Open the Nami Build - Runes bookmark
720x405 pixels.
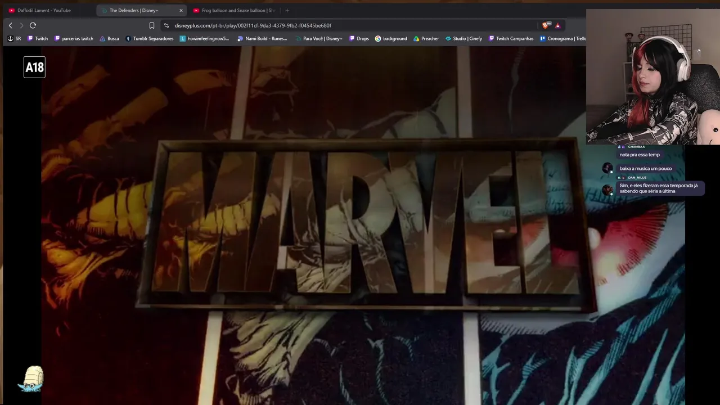pyautogui.click(x=263, y=38)
